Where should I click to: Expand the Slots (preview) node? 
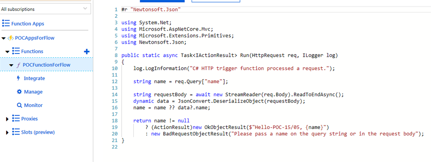pos(8,133)
